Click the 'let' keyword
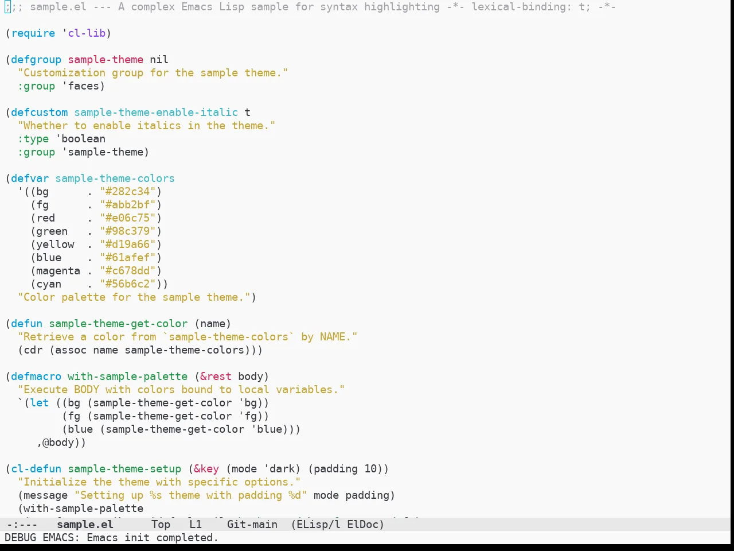The image size is (734, 551). [40, 403]
